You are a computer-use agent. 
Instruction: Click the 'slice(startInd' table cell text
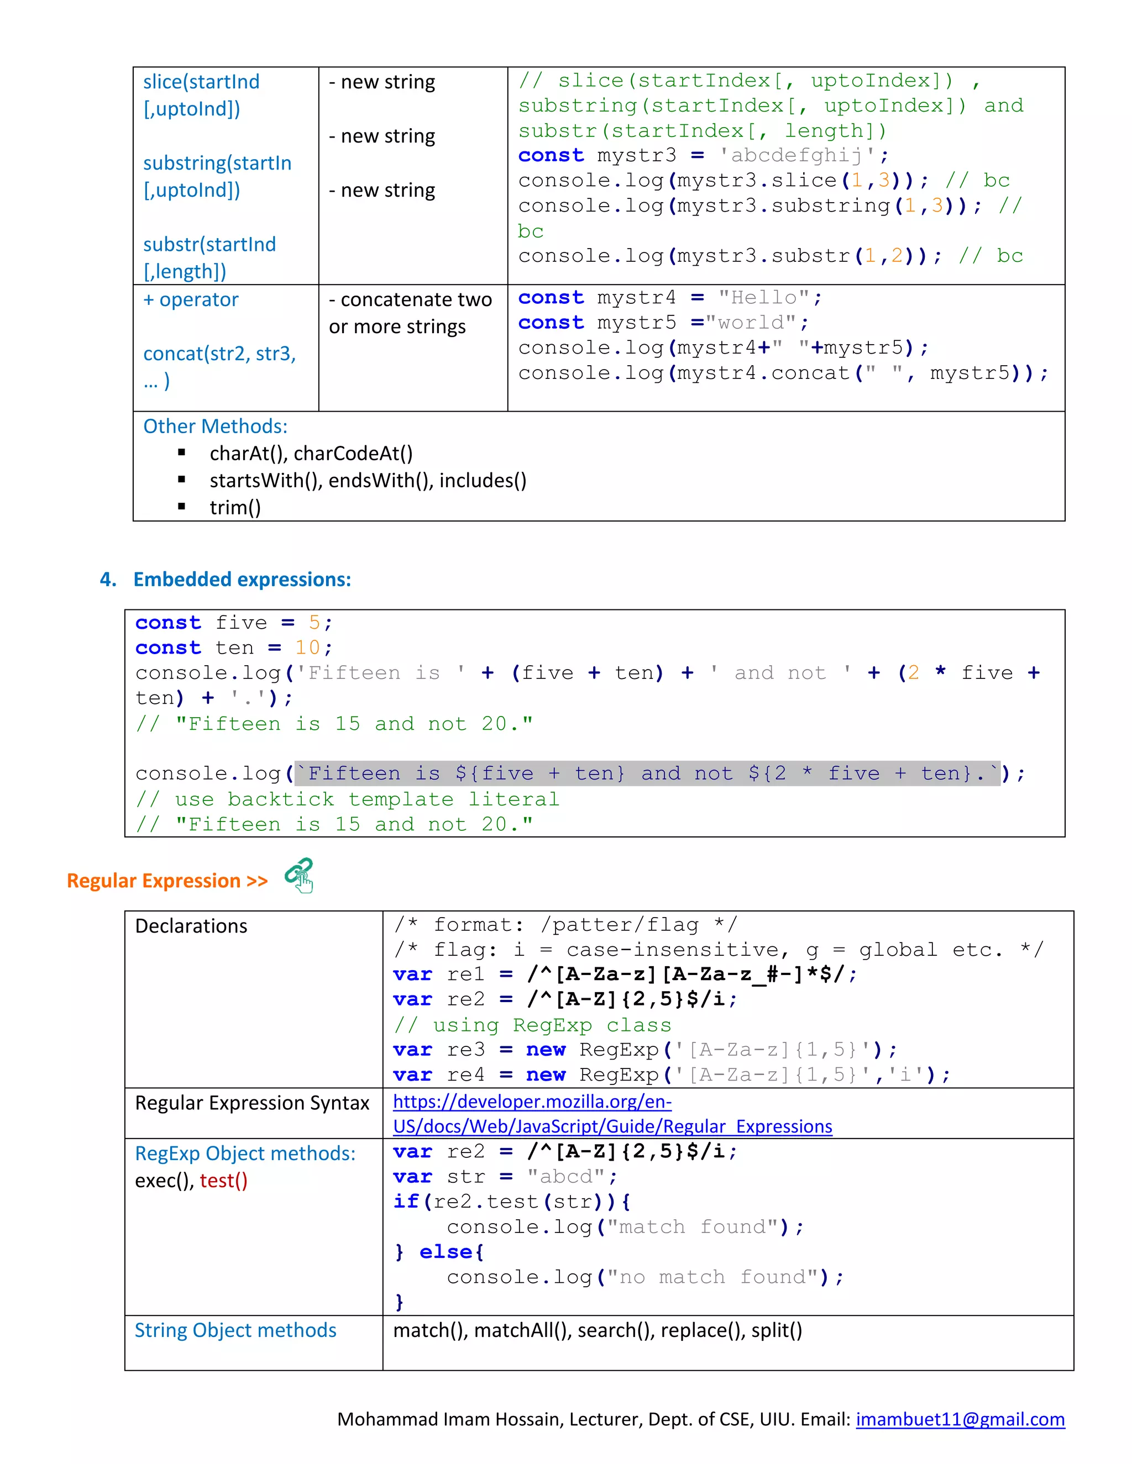click(201, 82)
